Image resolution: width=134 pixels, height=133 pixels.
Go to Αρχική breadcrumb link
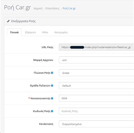click(38, 8)
